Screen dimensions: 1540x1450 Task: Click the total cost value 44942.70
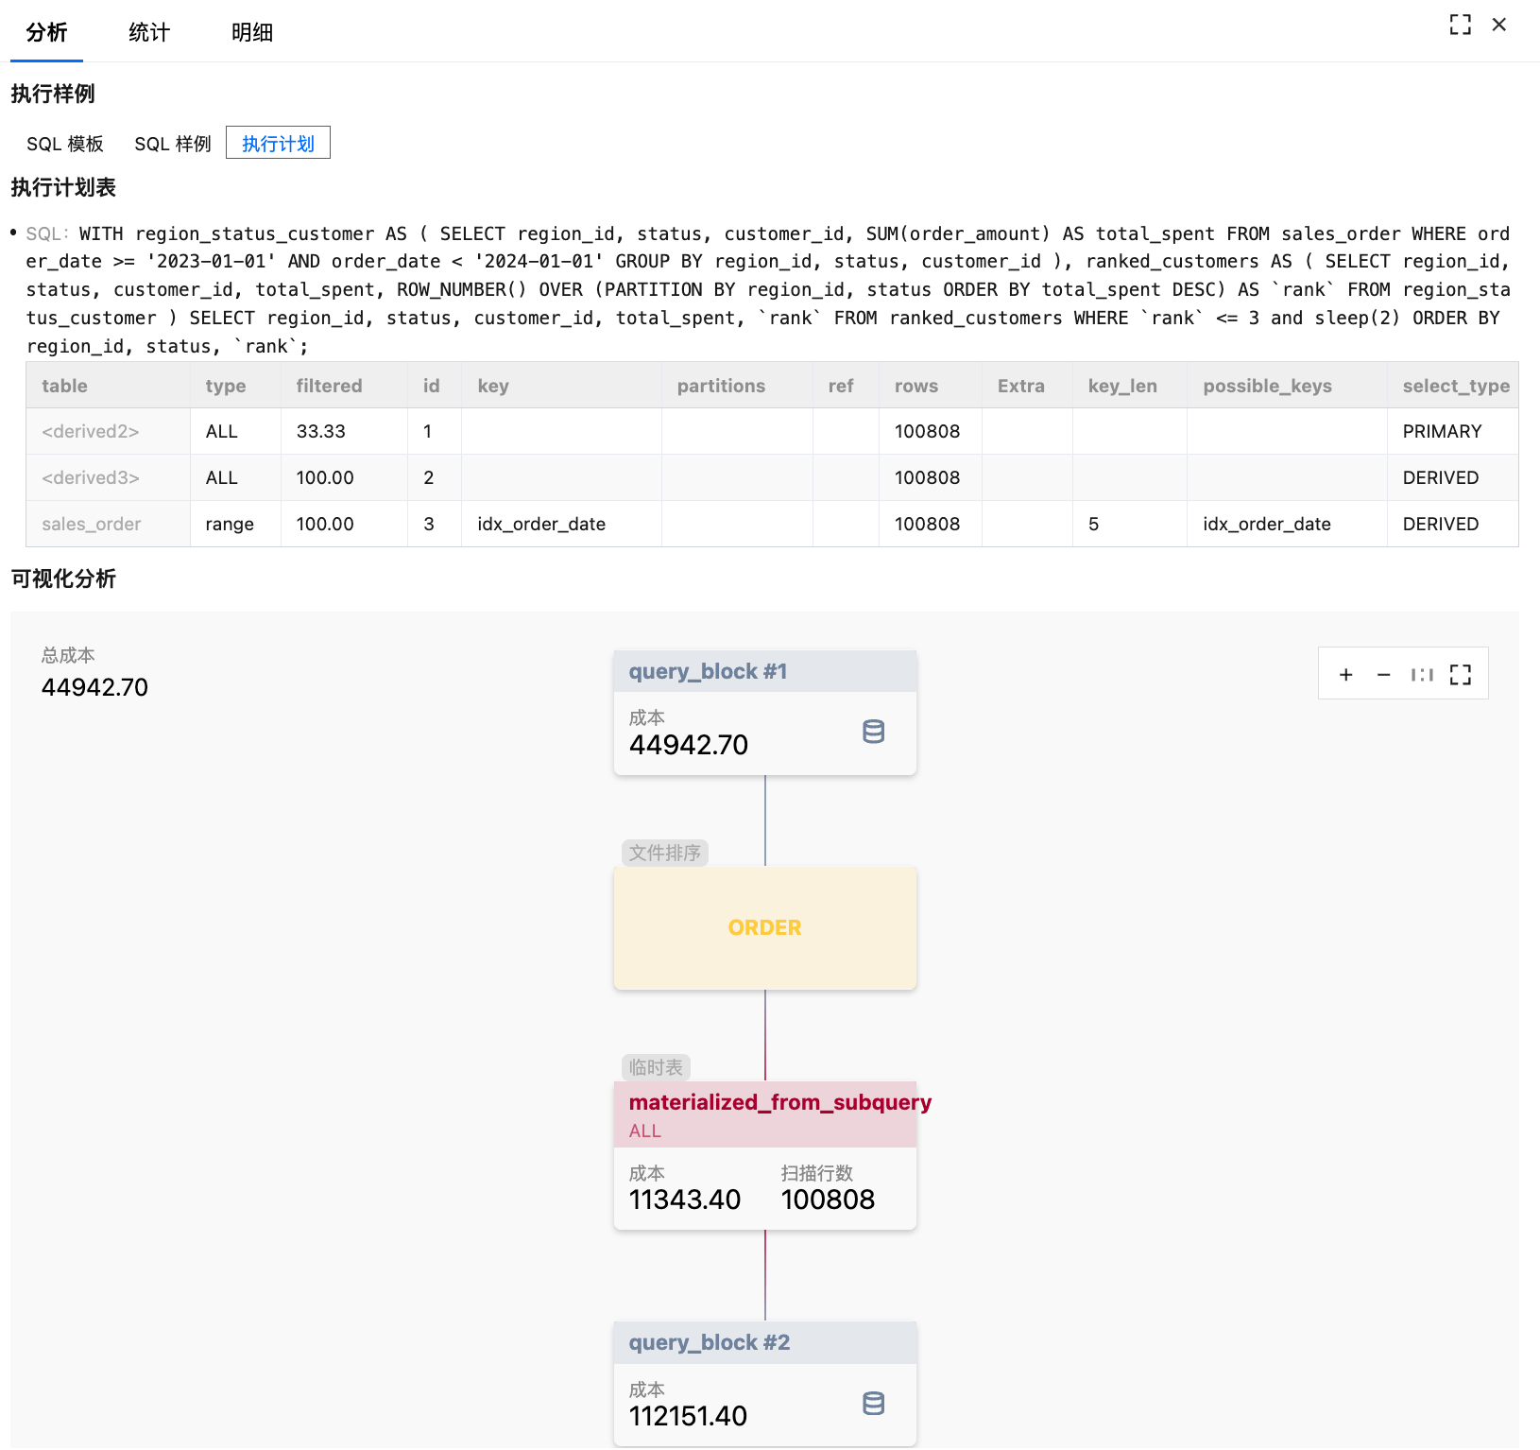click(x=94, y=687)
